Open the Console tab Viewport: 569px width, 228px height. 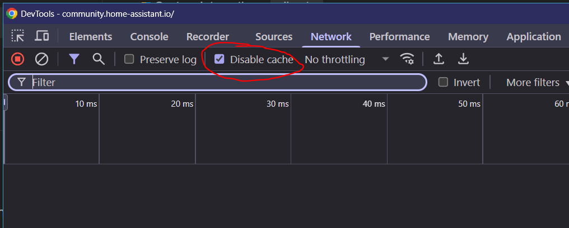click(149, 37)
